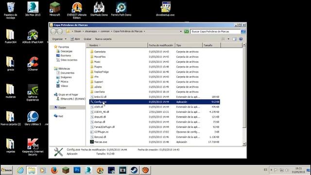The height and width of the screenshot is (175, 311).
Task: Select the vegetas desktop folder
Action: tap(11, 146)
